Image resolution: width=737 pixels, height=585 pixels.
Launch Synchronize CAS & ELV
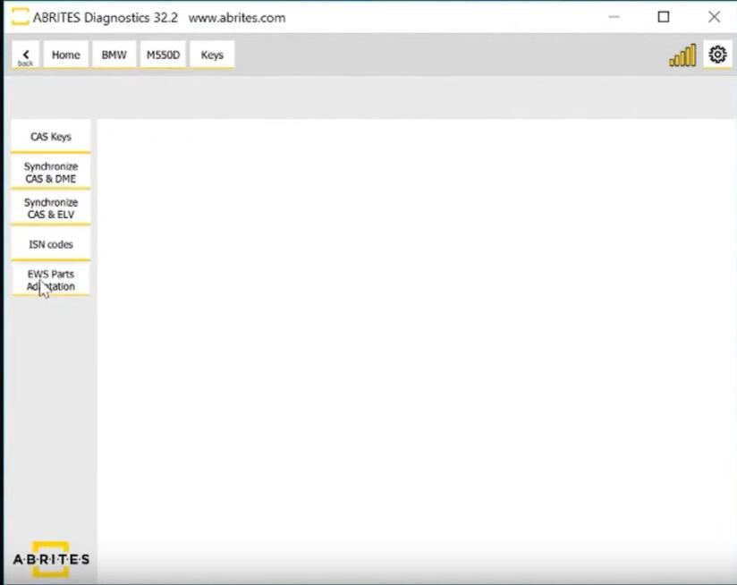[51, 208]
